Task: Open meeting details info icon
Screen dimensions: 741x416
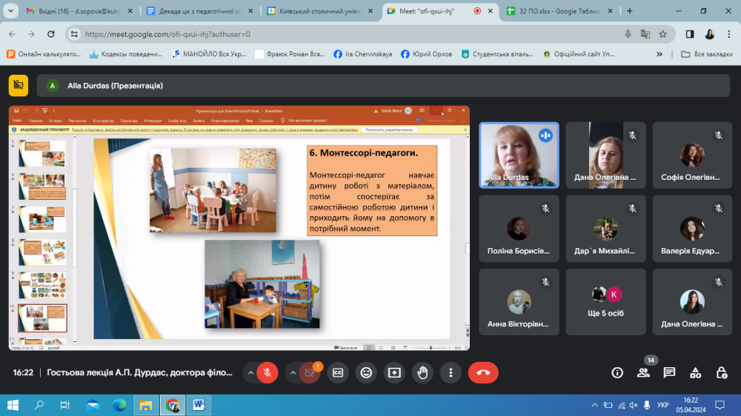Action: click(x=617, y=372)
